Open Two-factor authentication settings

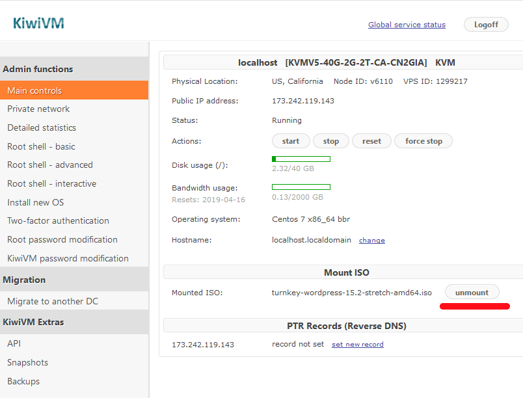coord(58,220)
